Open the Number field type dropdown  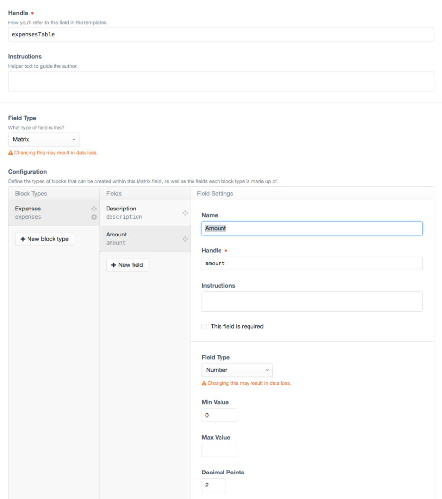click(237, 370)
